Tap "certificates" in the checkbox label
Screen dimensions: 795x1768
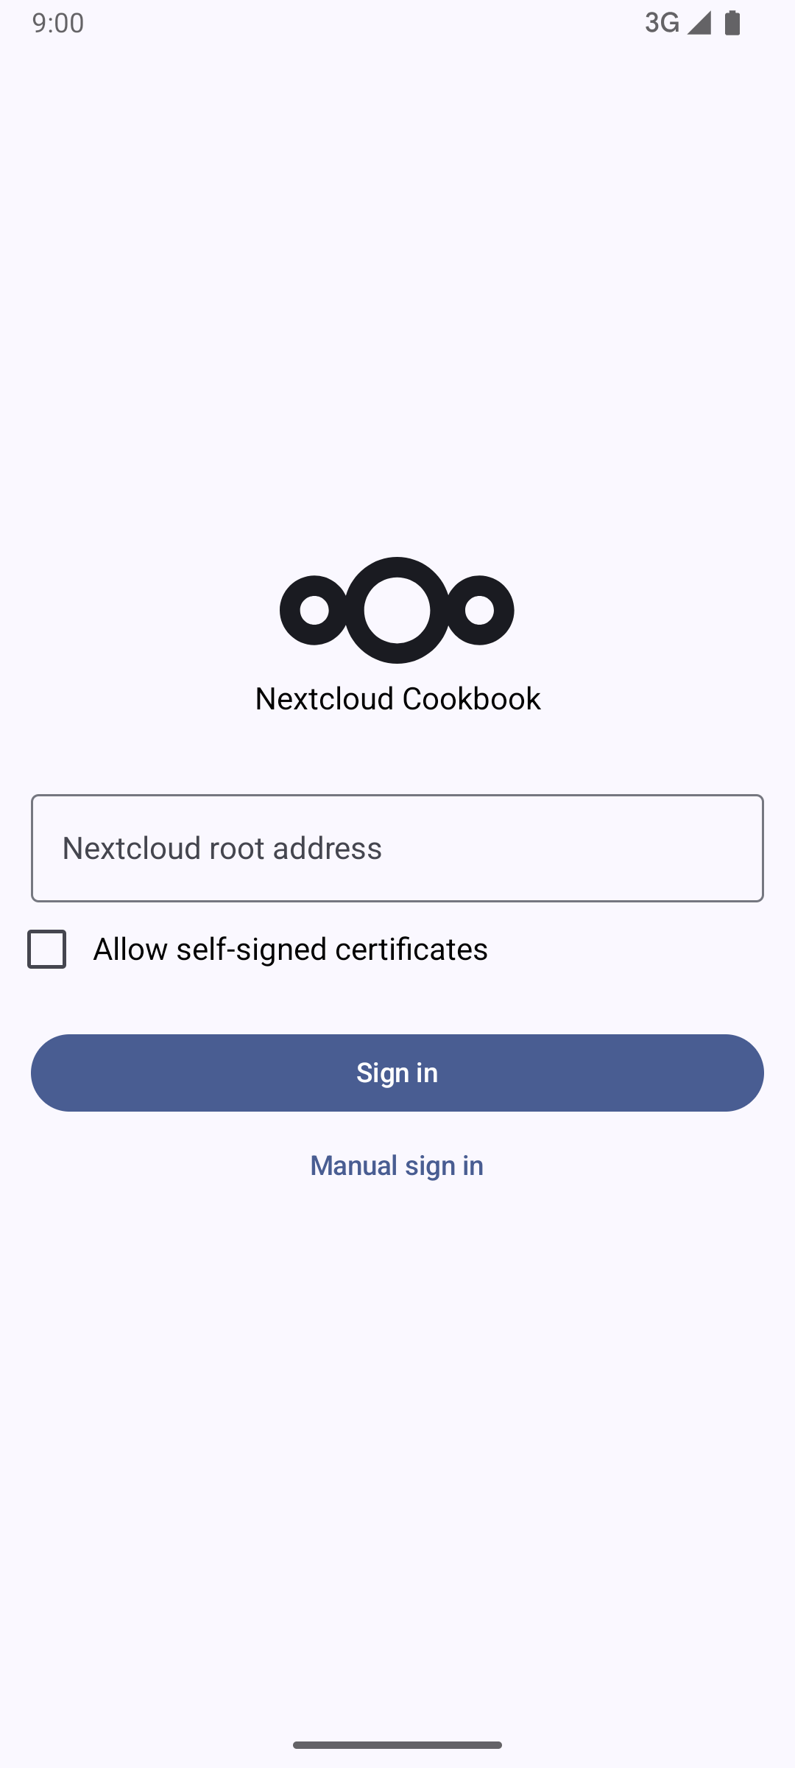[411, 949]
